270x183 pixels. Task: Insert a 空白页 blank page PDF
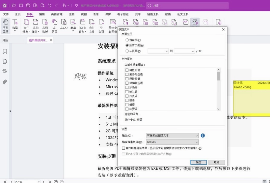tap(101, 26)
